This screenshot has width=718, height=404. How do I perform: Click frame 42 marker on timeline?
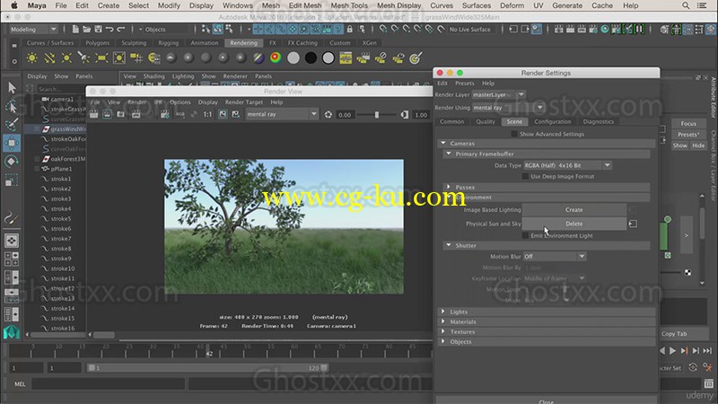point(209,352)
